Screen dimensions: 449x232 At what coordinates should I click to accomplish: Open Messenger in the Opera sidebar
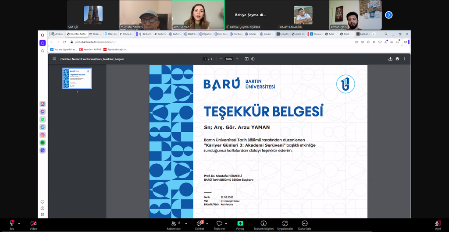[43, 112]
